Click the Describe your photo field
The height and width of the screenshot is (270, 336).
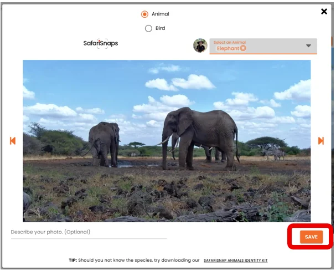pos(89,232)
